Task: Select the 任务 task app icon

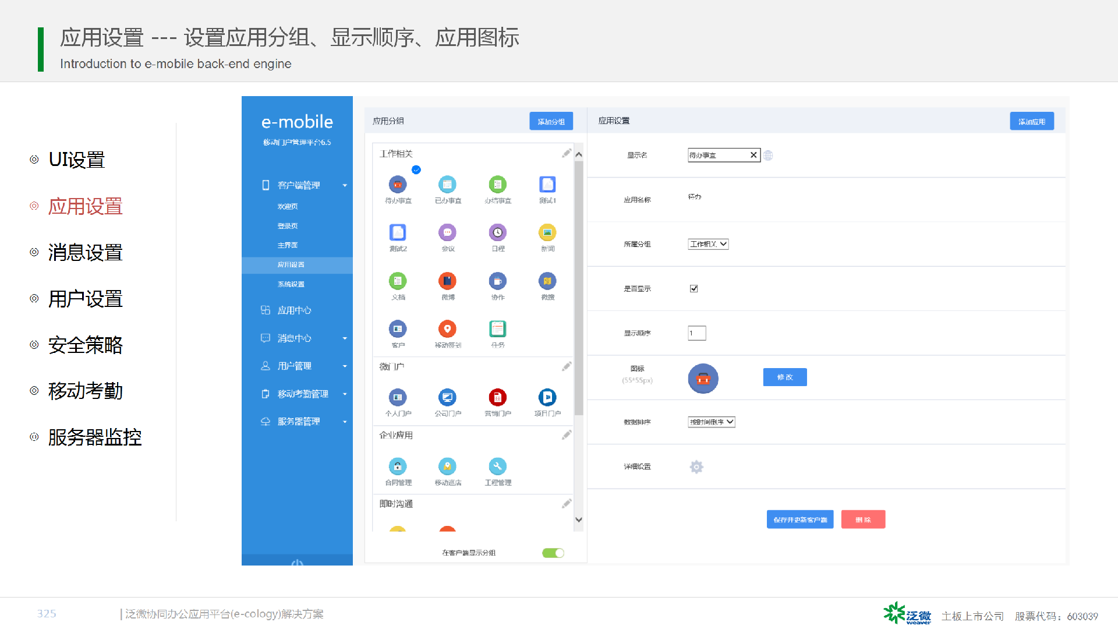Action: click(x=497, y=329)
